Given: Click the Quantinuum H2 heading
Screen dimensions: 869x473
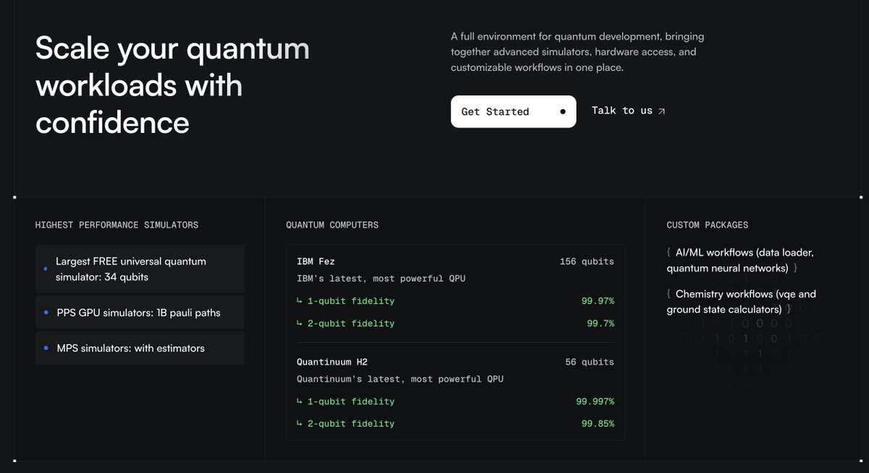Looking at the screenshot, I should coord(332,362).
